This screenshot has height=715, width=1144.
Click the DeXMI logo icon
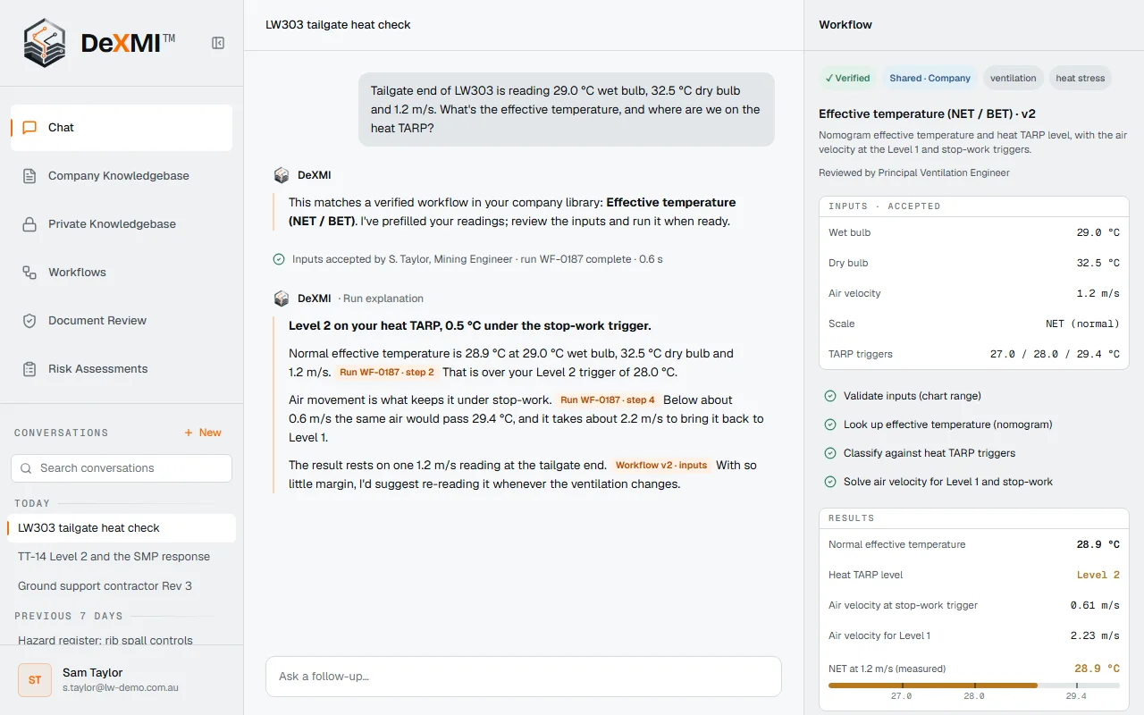coord(46,43)
